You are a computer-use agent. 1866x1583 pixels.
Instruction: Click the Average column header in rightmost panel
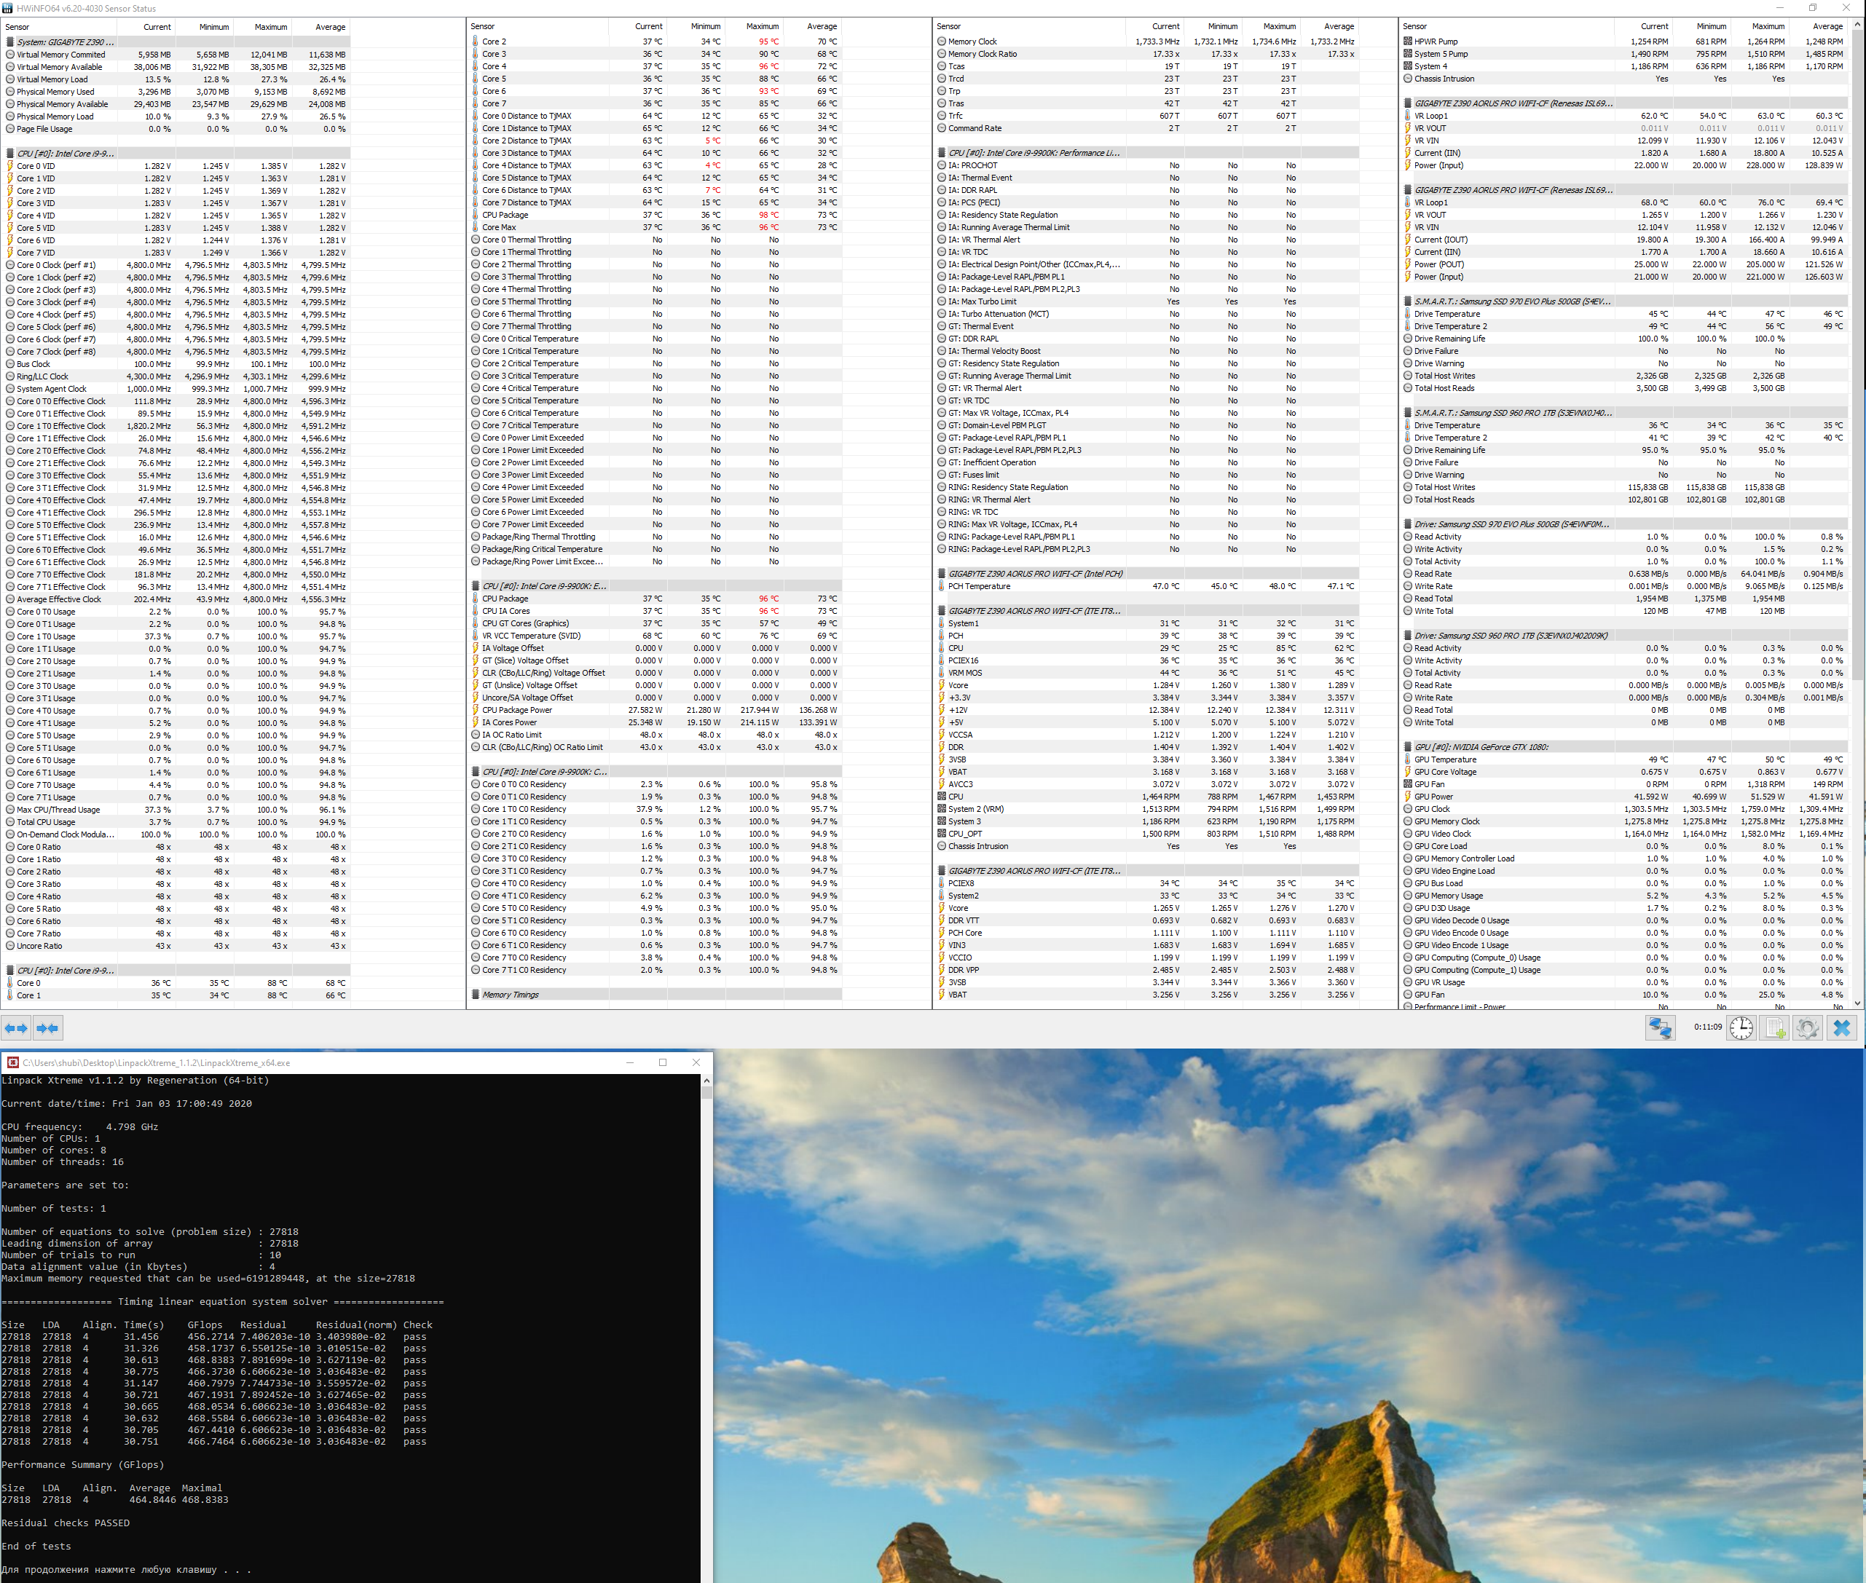tap(1827, 27)
